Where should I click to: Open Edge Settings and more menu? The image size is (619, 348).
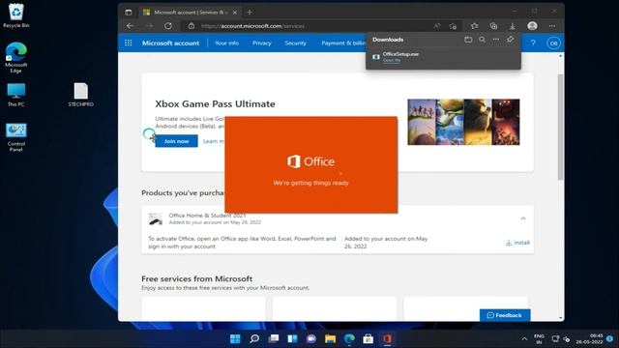tap(552, 26)
